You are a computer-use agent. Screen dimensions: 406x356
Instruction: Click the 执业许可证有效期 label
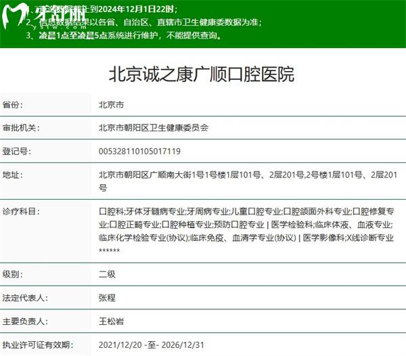(38, 345)
